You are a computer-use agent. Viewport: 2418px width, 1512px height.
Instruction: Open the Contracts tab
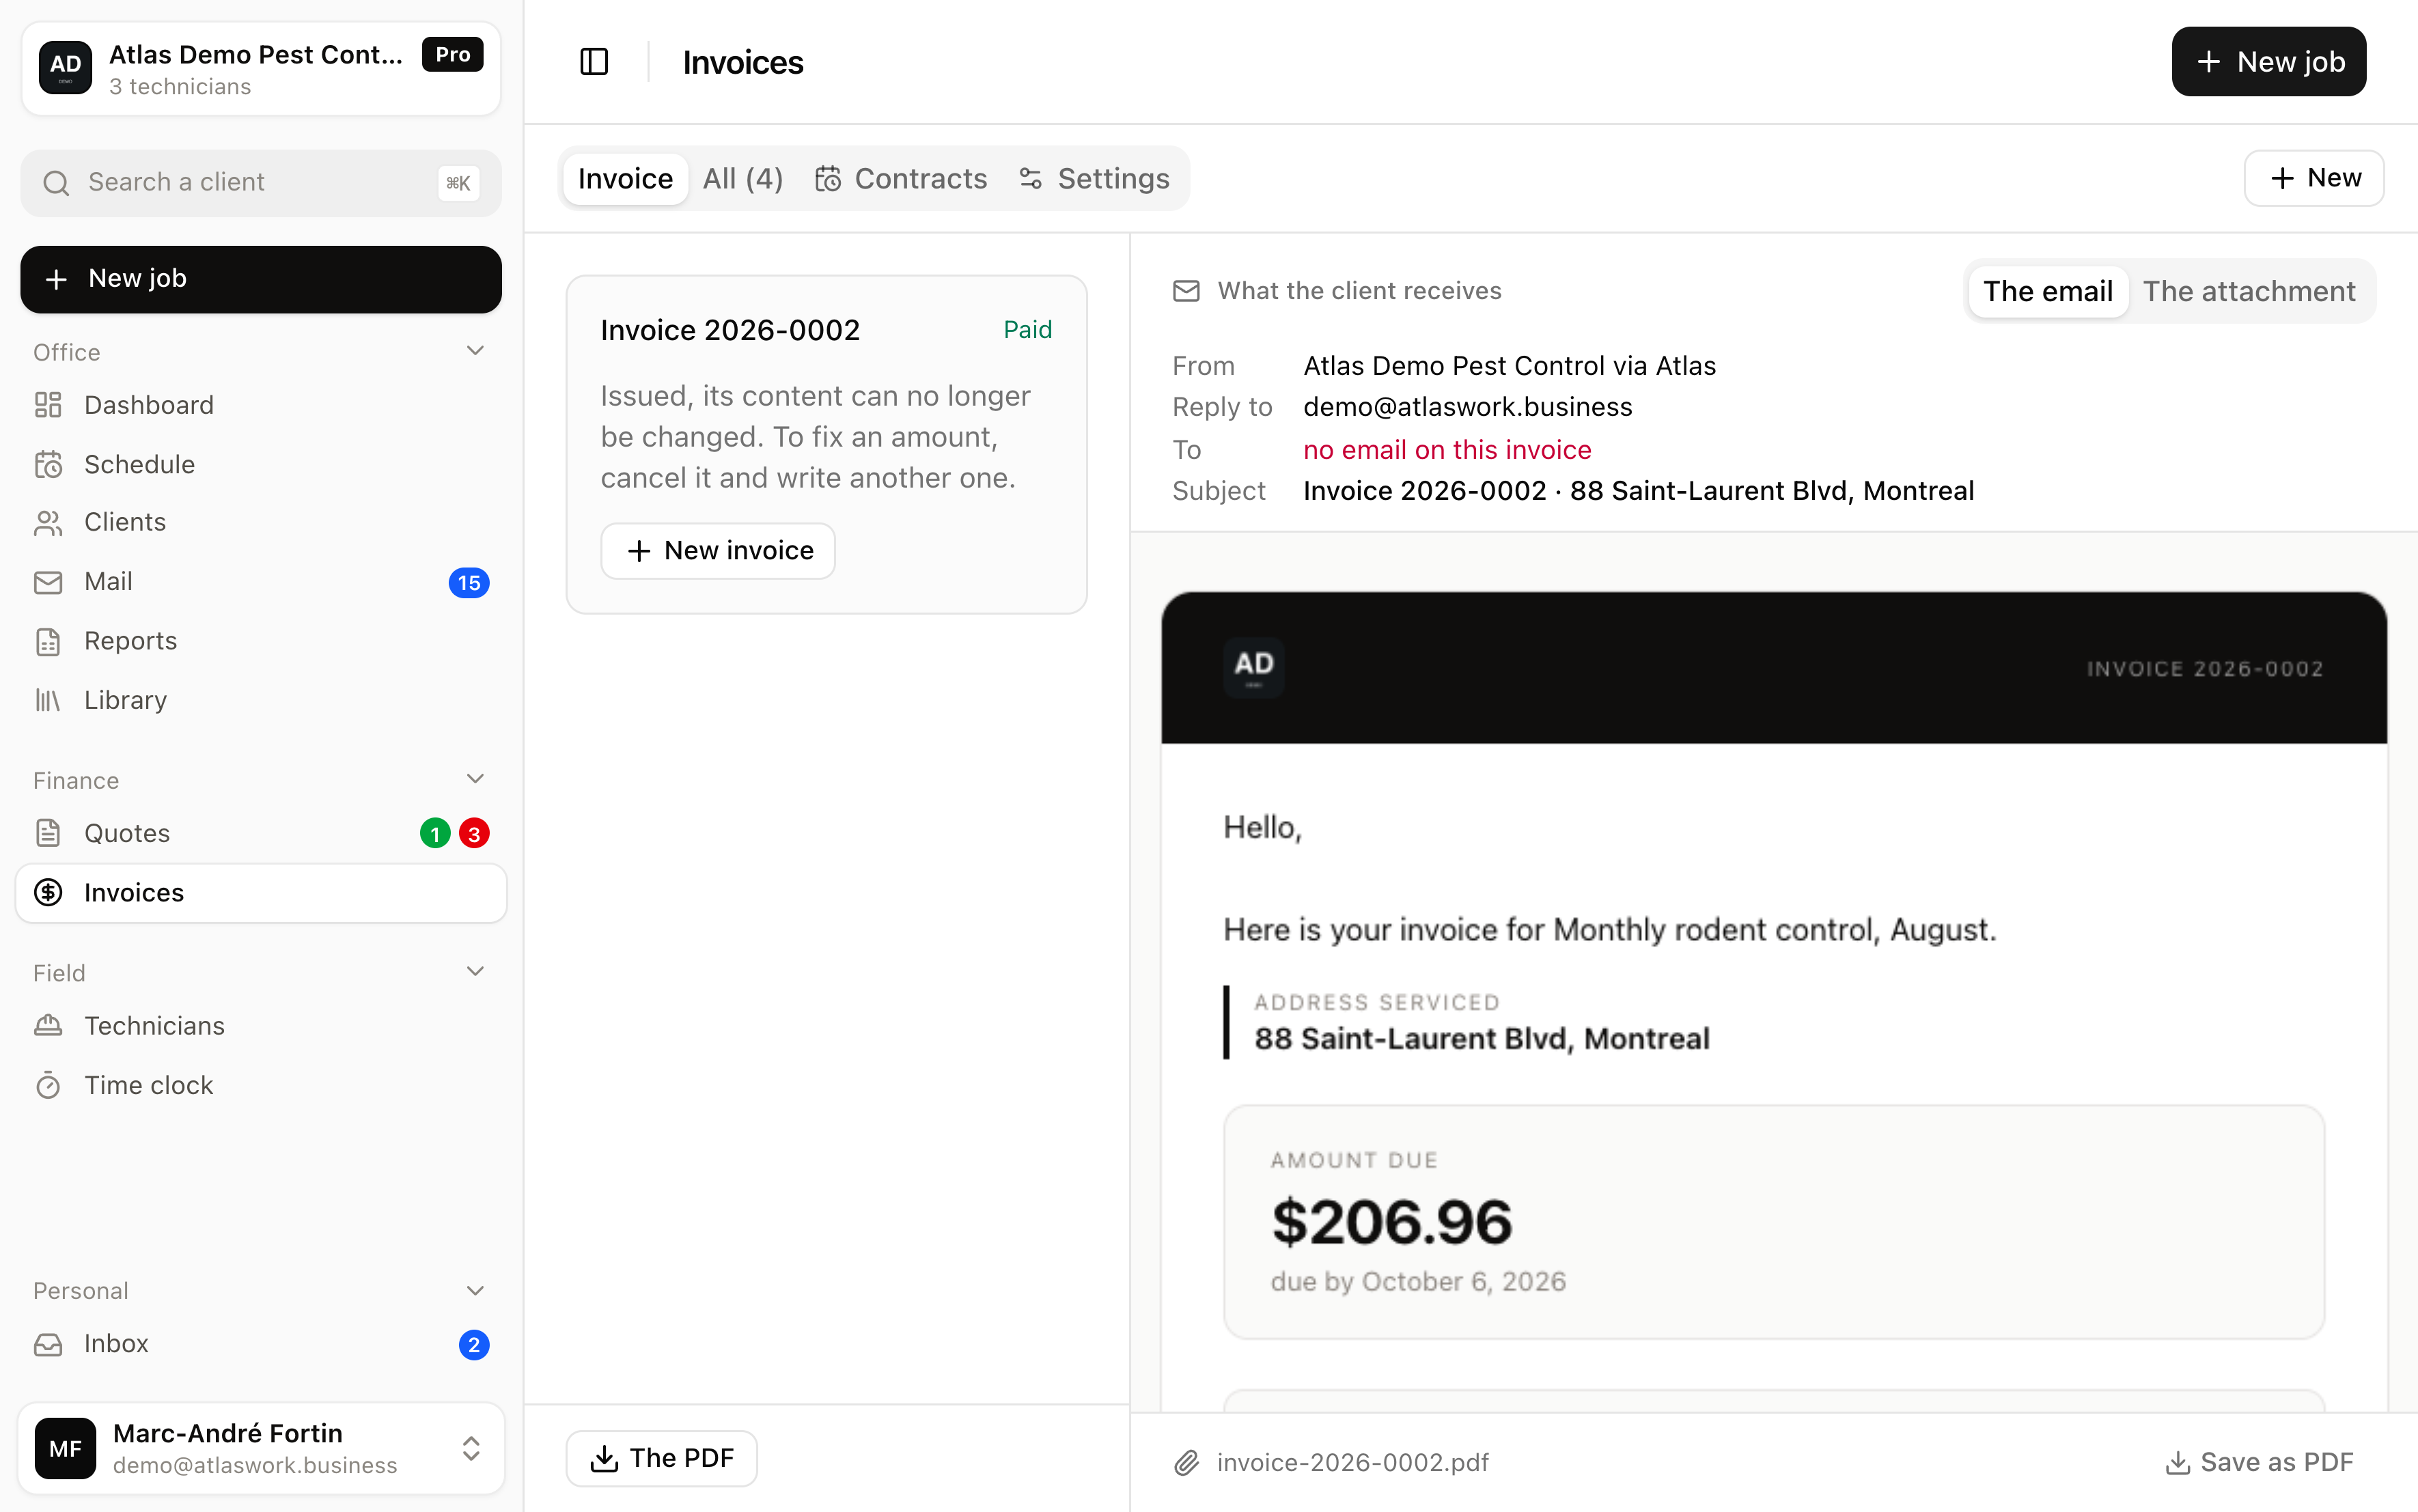[x=901, y=179]
